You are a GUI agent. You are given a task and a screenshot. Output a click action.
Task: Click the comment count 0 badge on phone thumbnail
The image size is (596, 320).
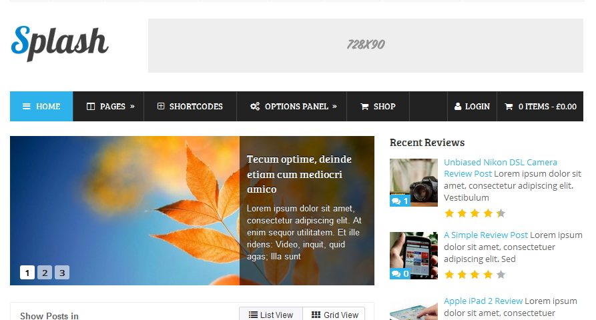[x=400, y=274]
